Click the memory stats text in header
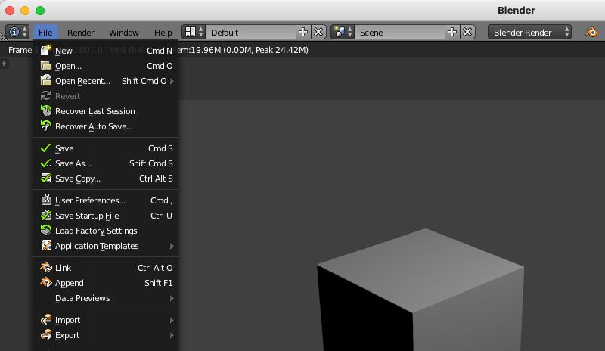 [x=243, y=50]
